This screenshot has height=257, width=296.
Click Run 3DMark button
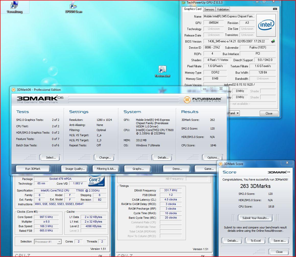tap(33, 169)
